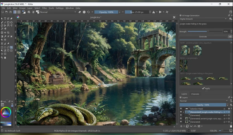This screenshot has height=135, width=233.
Task: Select the Fill bucket tool
Action: point(2,40)
